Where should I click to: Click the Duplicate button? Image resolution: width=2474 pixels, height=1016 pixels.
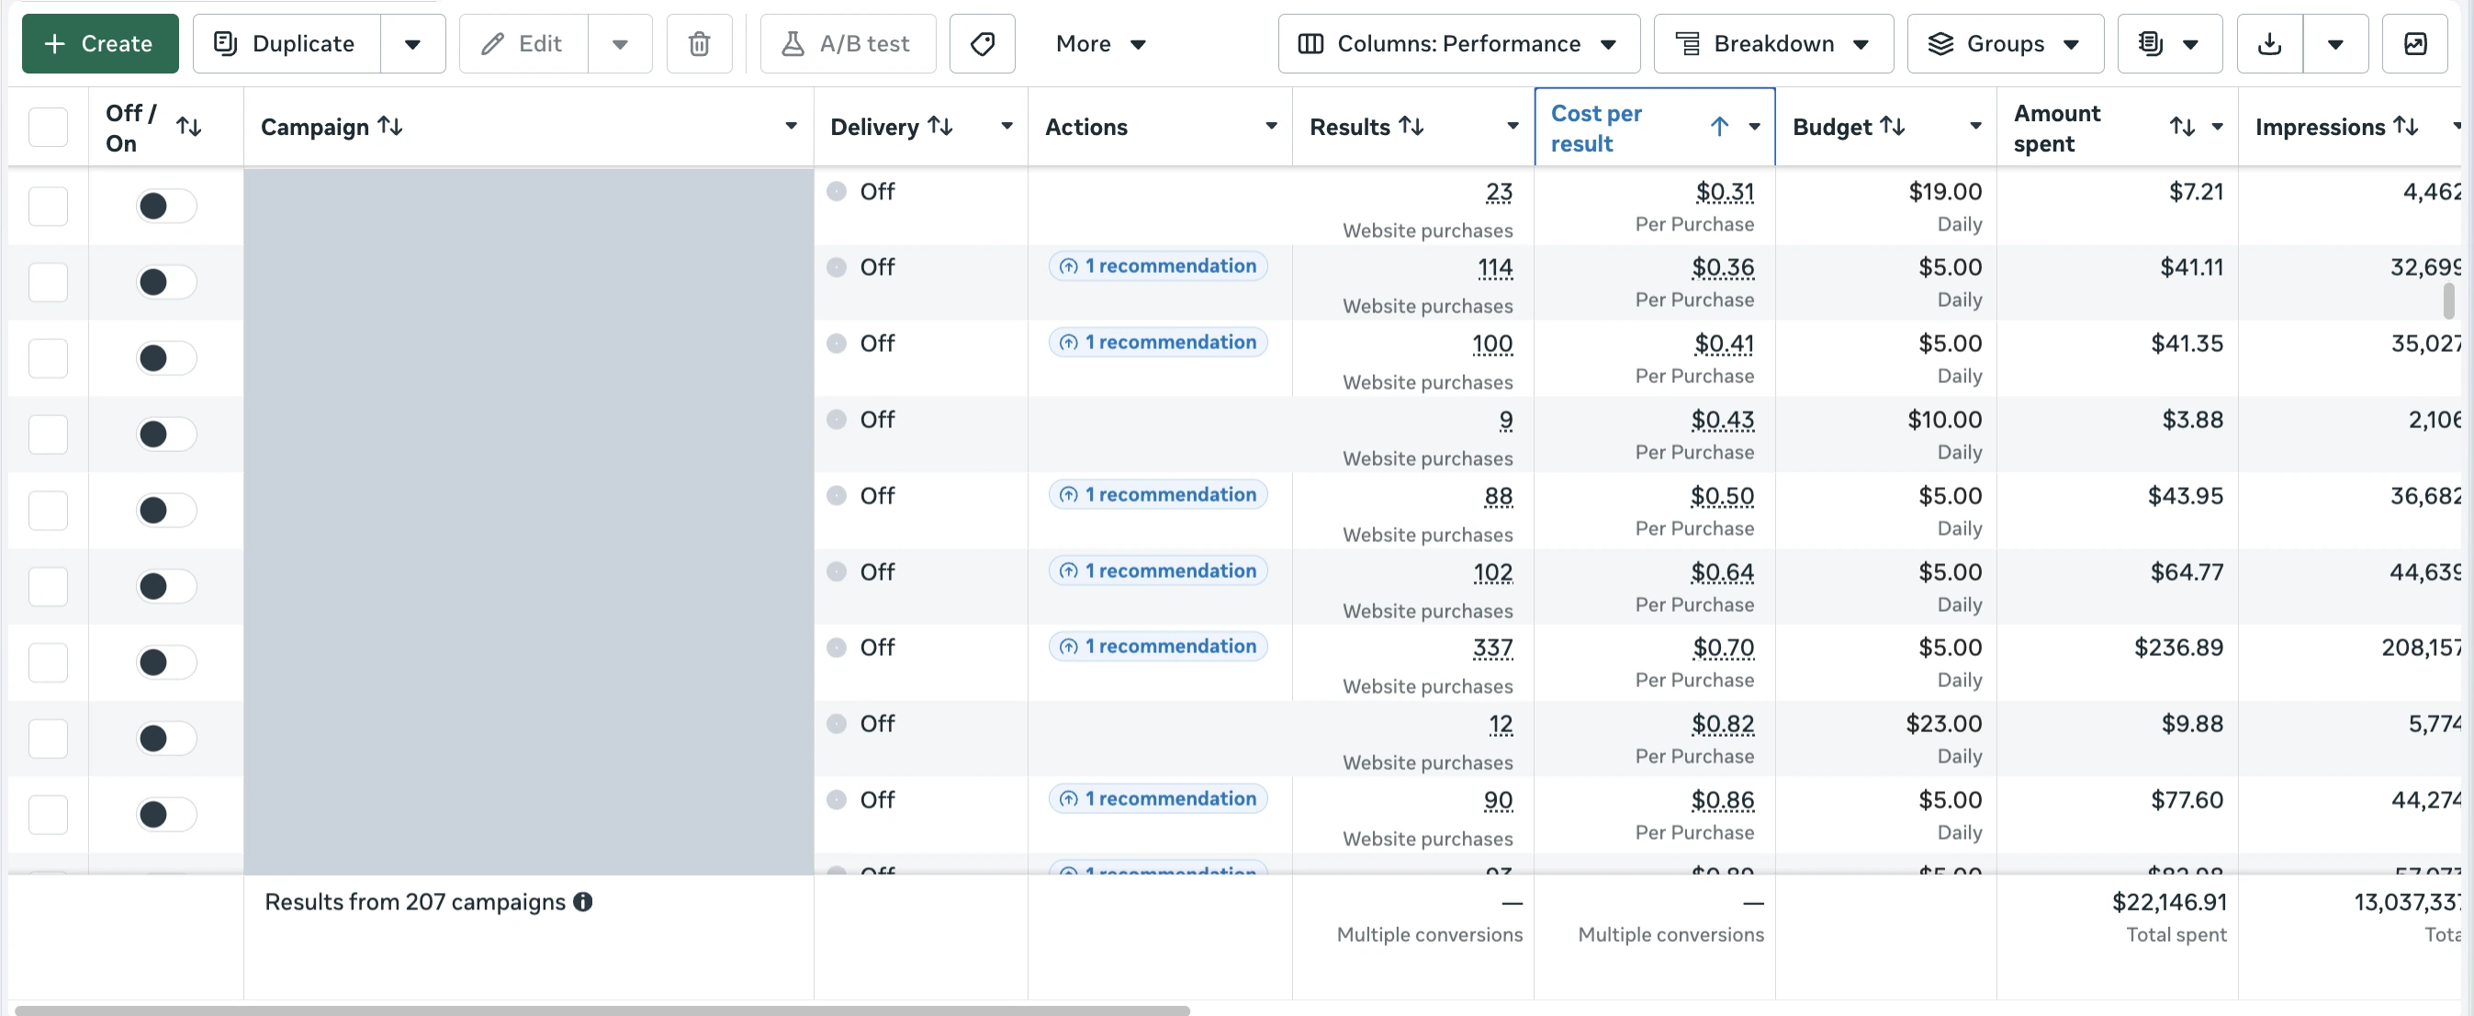pos(287,43)
